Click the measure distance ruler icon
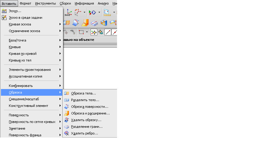Viewport: 254px width, 159px height. [107, 12]
